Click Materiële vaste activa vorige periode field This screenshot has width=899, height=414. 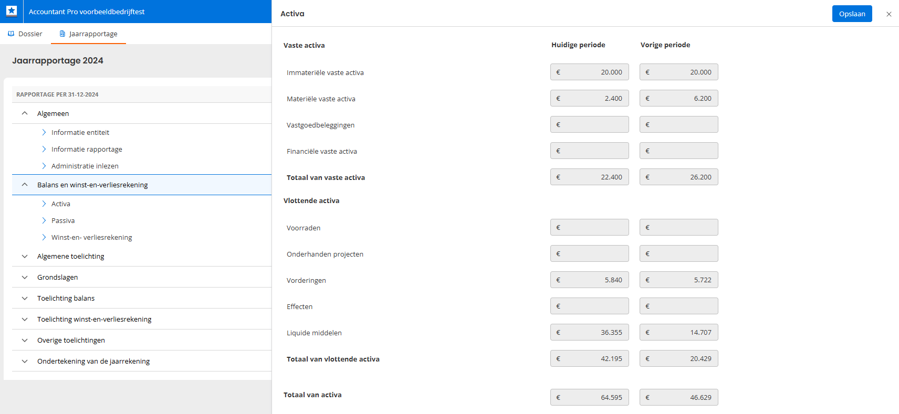pos(679,98)
